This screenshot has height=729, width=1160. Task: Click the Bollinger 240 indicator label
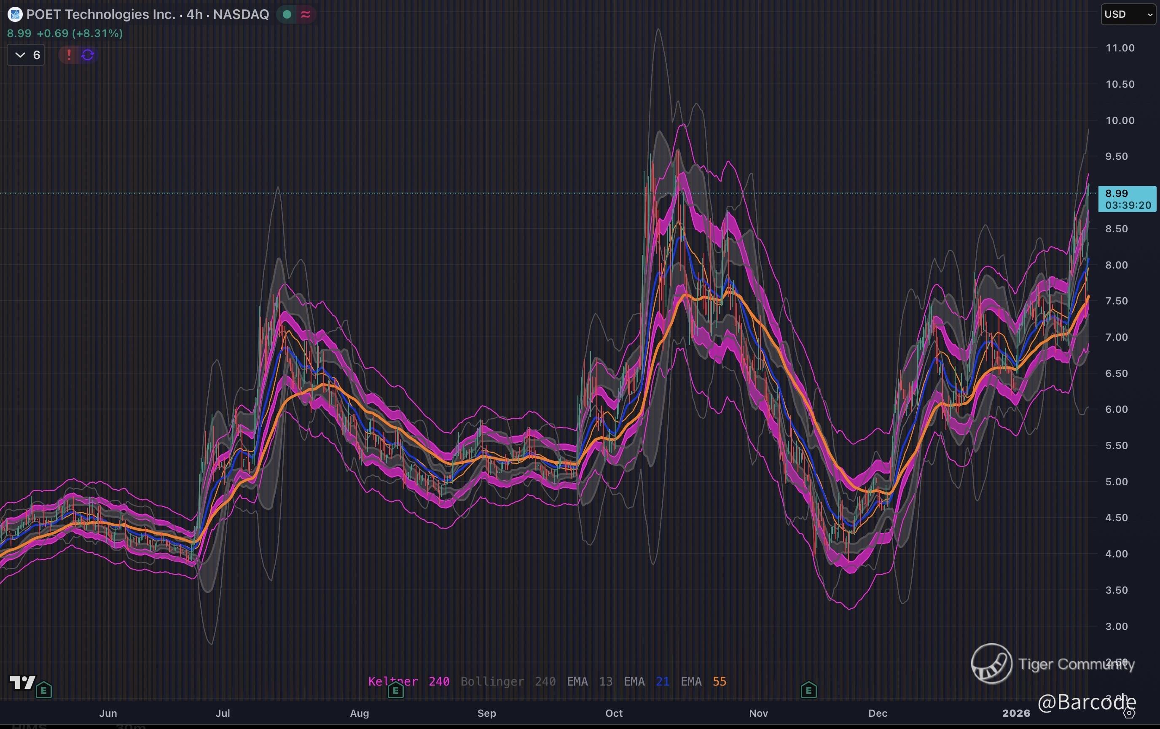click(x=508, y=681)
